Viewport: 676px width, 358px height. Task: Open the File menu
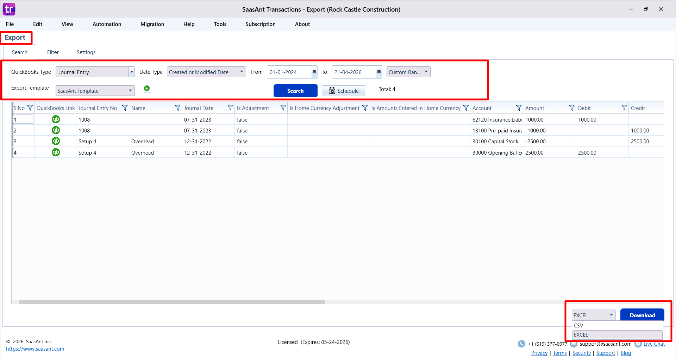[x=10, y=24]
